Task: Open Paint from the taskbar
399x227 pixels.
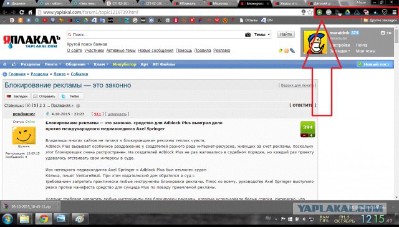Action: (x=80, y=219)
